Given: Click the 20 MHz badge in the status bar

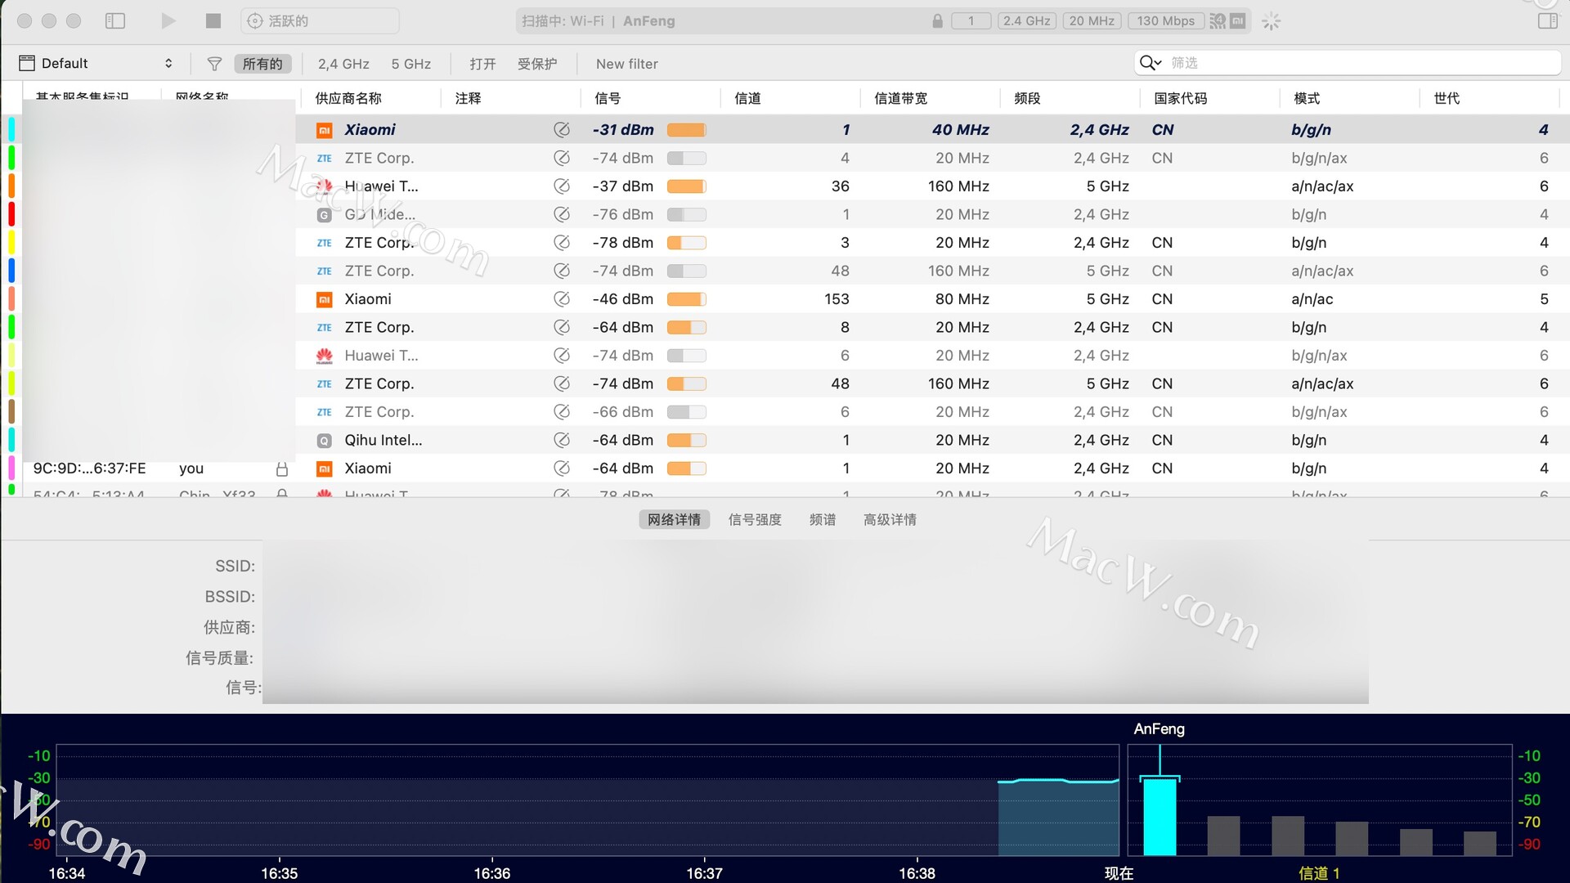Looking at the screenshot, I should (x=1092, y=20).
